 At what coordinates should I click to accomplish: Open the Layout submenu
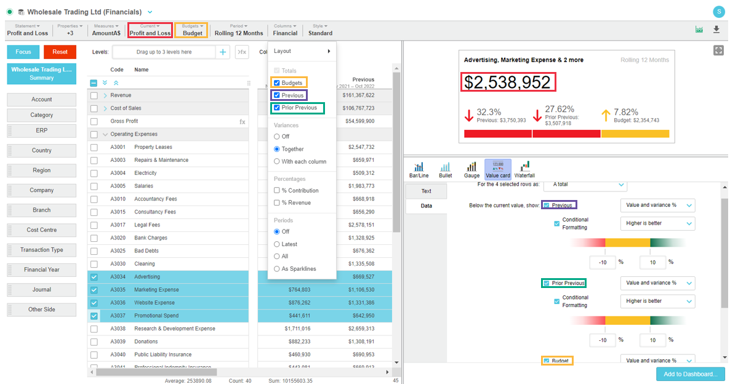click(302, 51)
